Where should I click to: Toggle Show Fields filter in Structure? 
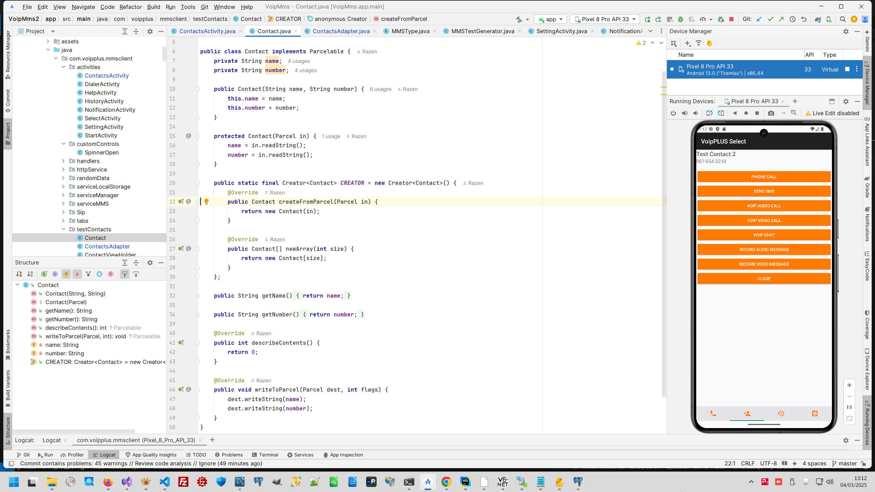[x=66, y=274]
